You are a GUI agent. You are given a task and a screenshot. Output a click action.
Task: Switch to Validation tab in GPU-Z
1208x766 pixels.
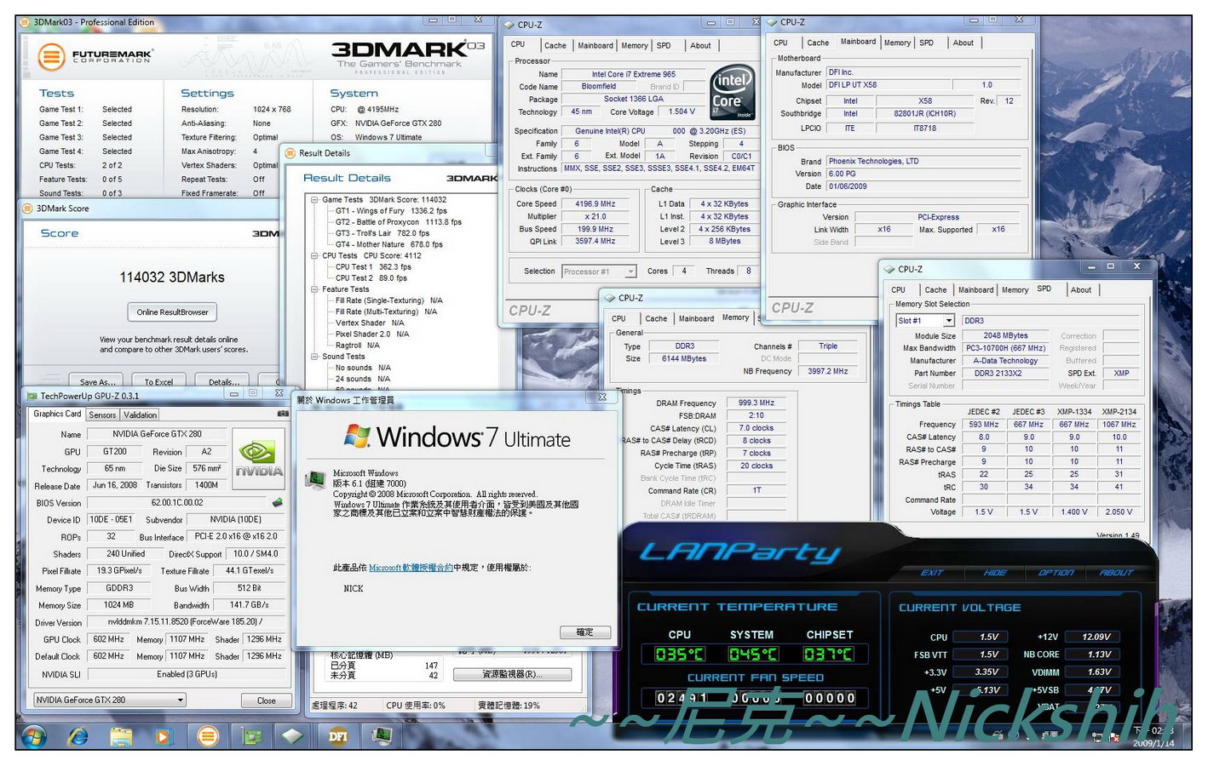pos(140,415)
